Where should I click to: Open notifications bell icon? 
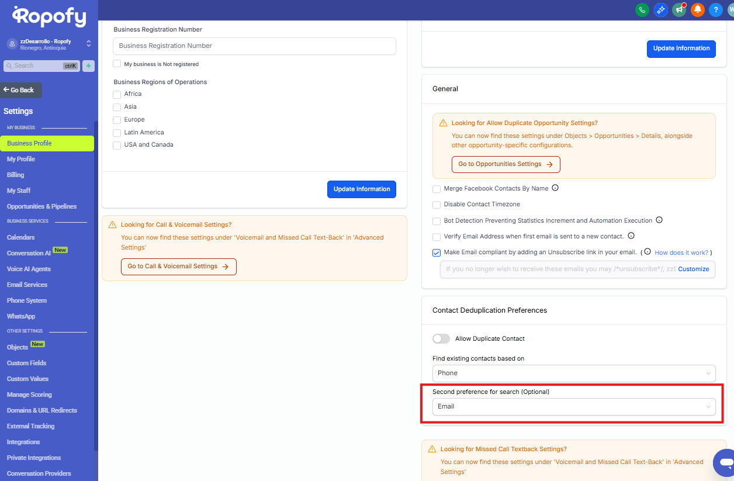(x=697, y=10)
